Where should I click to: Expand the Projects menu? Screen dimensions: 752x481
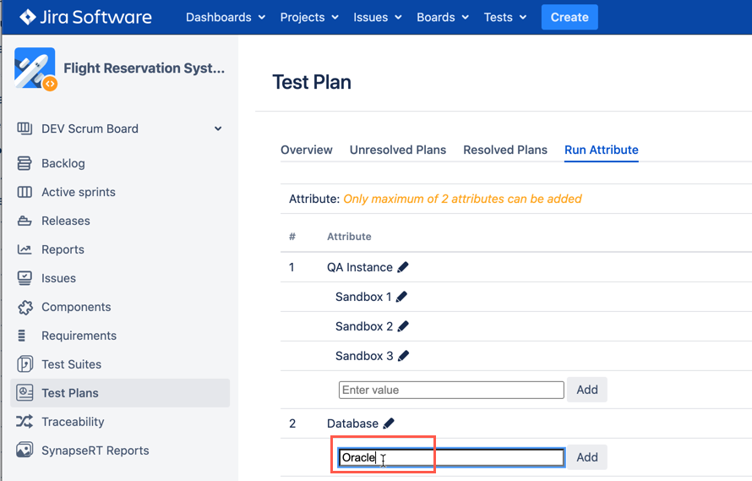[309, 17]
